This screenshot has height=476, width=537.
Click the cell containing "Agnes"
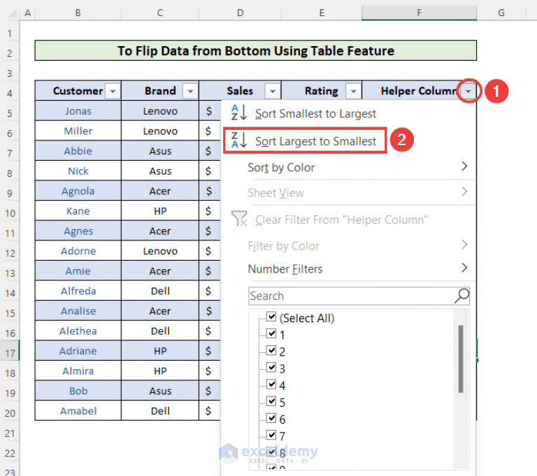pyautogui.click(x=78, y=231)
